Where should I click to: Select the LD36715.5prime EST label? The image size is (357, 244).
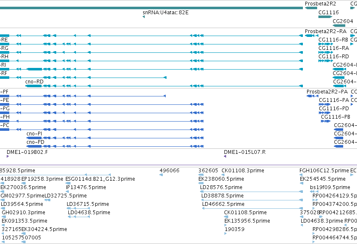[88, 204]
